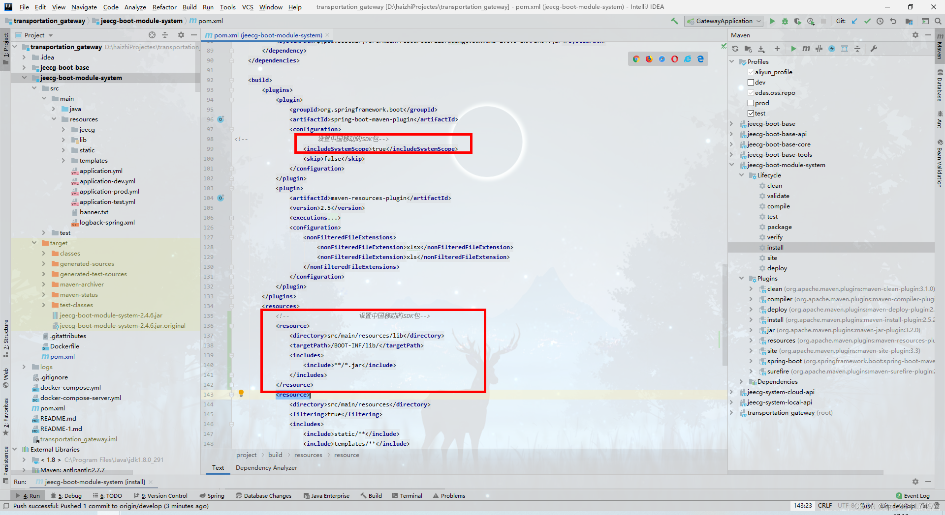Viewport: 945px width, 515px height.
Task: Open in Firefox browser icon in editor
Action: (649, 59)
